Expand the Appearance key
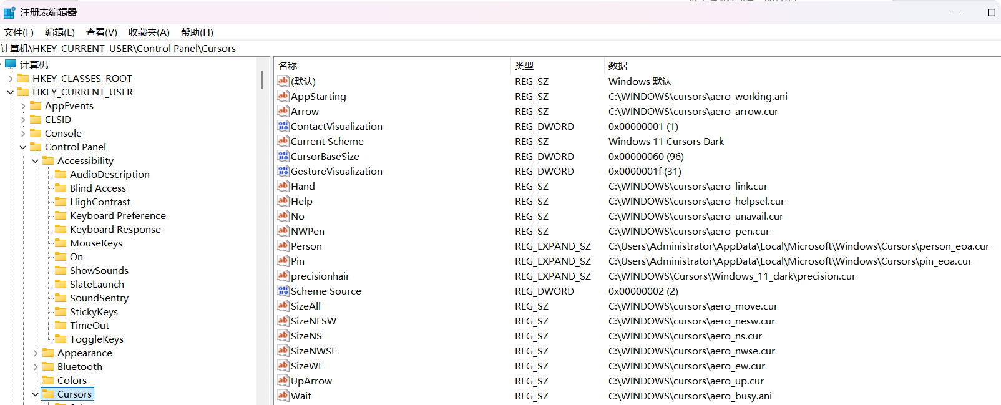The height and width of the screenshot is (405, 1001). [x=36, y=353]
